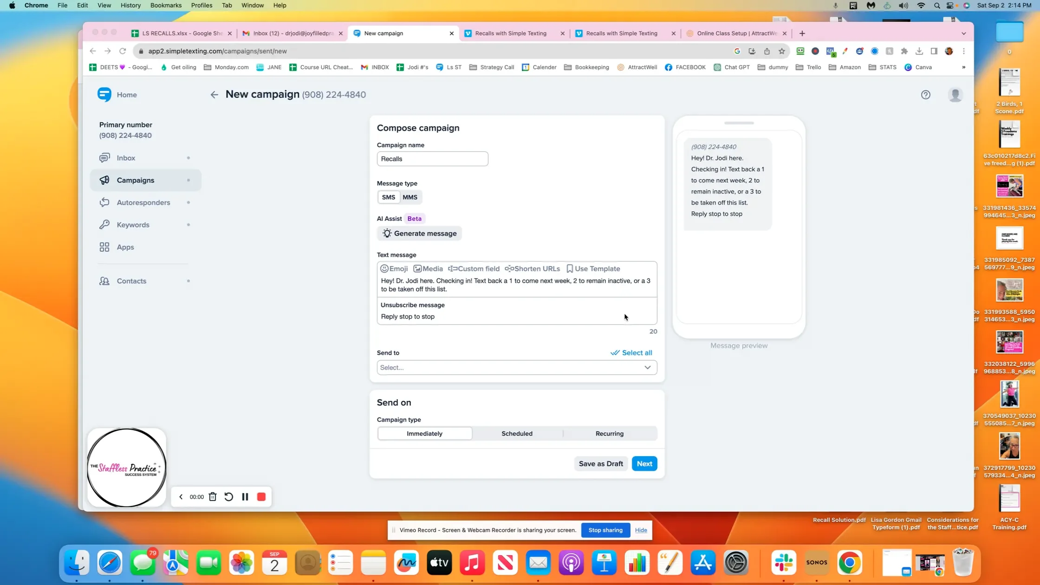
Task: Switch to Gmail Inbox (12) tab
Action: (x=293, y=33)
